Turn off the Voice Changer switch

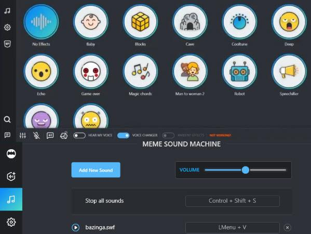point(124,136)
